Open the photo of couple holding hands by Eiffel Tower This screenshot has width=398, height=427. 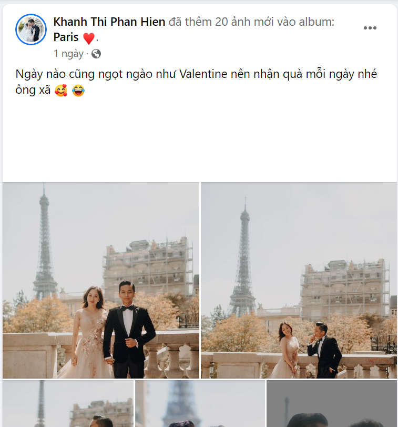100,280
